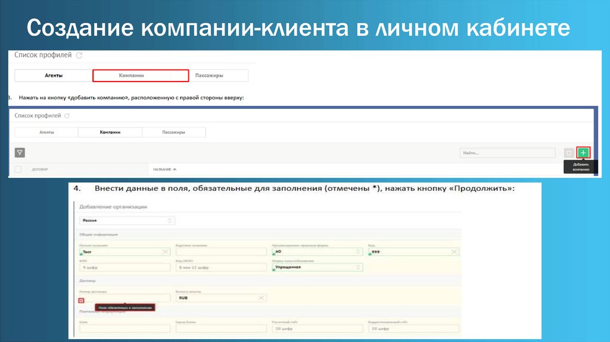
Task: Clear the 'Тест' full name field with its X
Action: tap(166, 252)
